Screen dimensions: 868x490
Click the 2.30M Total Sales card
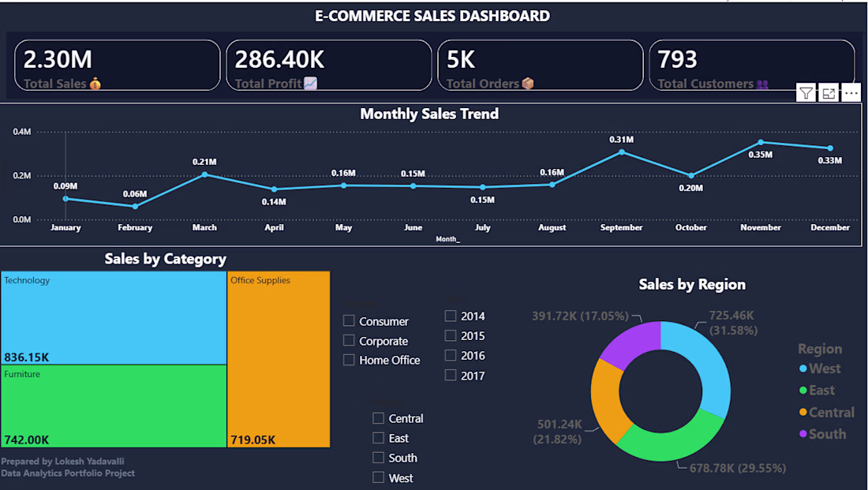(x=118, y=65)
